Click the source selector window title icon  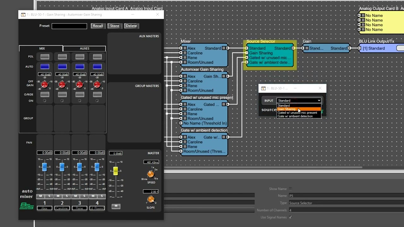(263, 88)
